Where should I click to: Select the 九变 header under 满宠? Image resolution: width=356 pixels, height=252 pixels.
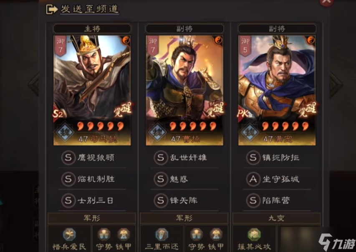[276, 218]
